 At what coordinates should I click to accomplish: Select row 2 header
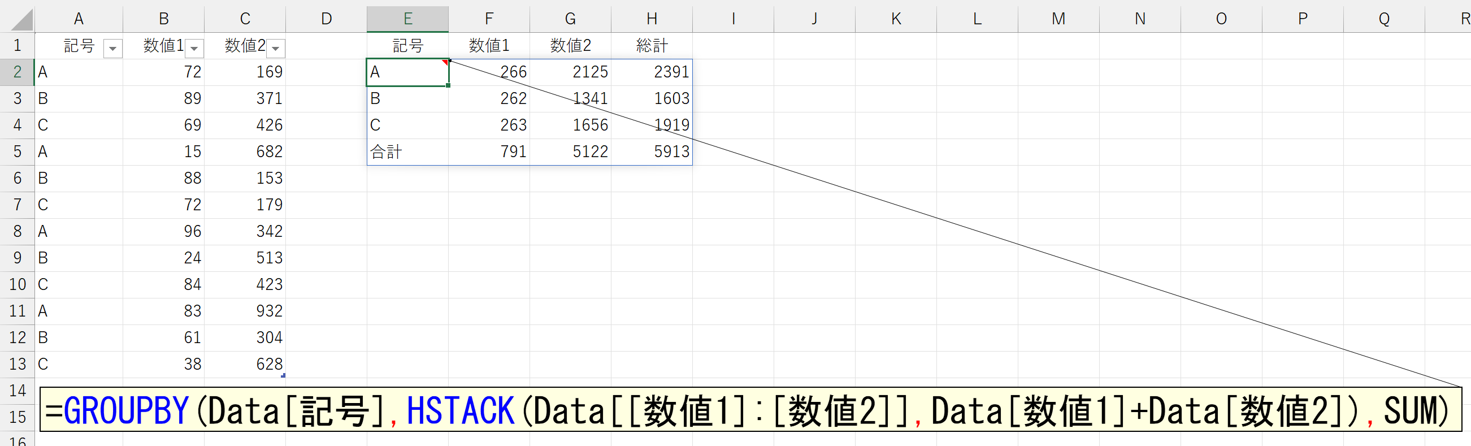point(17,72)
